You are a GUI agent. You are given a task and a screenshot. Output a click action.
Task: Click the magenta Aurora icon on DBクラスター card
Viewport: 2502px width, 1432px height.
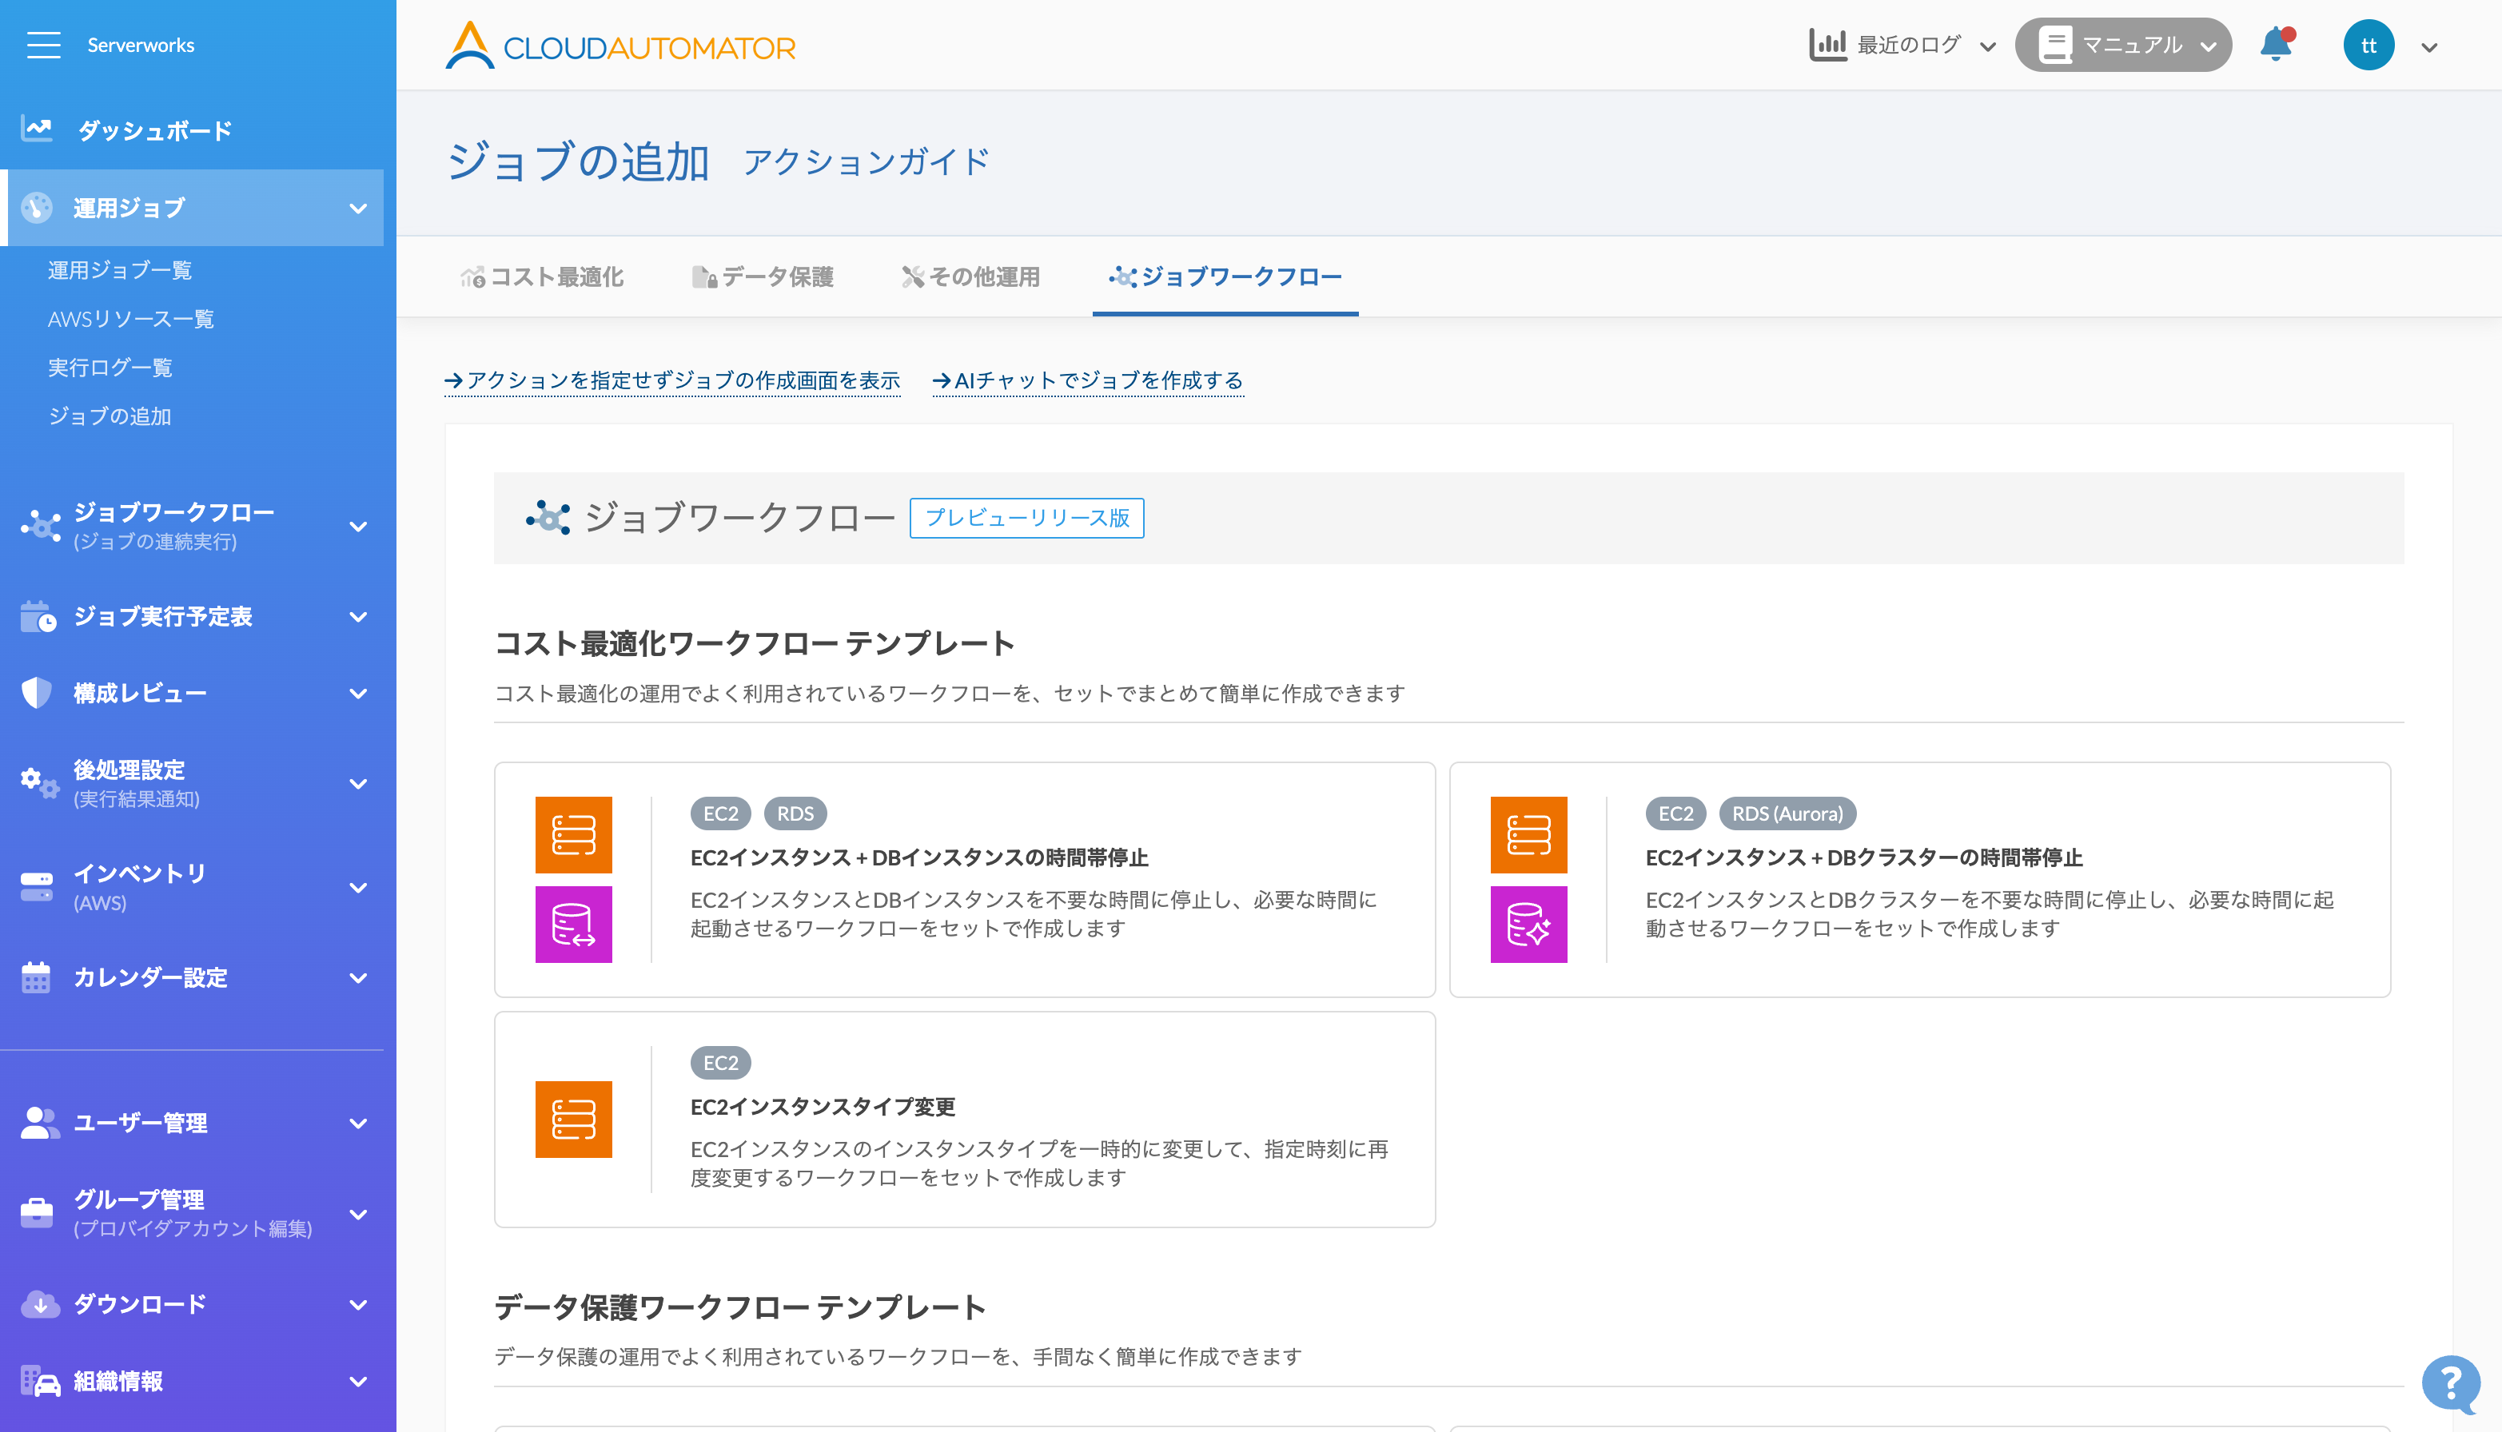pos(1529,925)
